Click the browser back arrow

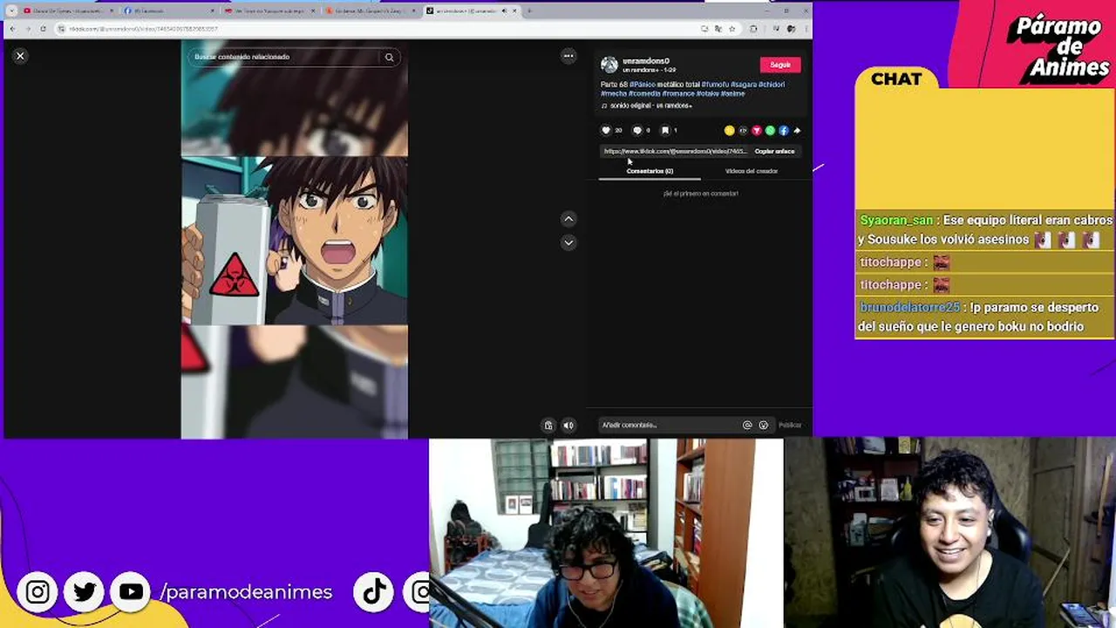click(x=11, y=29)
